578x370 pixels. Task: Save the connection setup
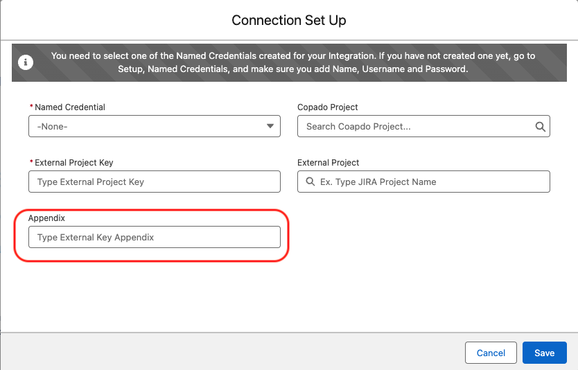[x=544, y=353]
